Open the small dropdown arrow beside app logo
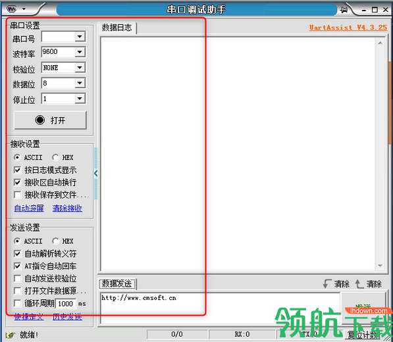 24,9
